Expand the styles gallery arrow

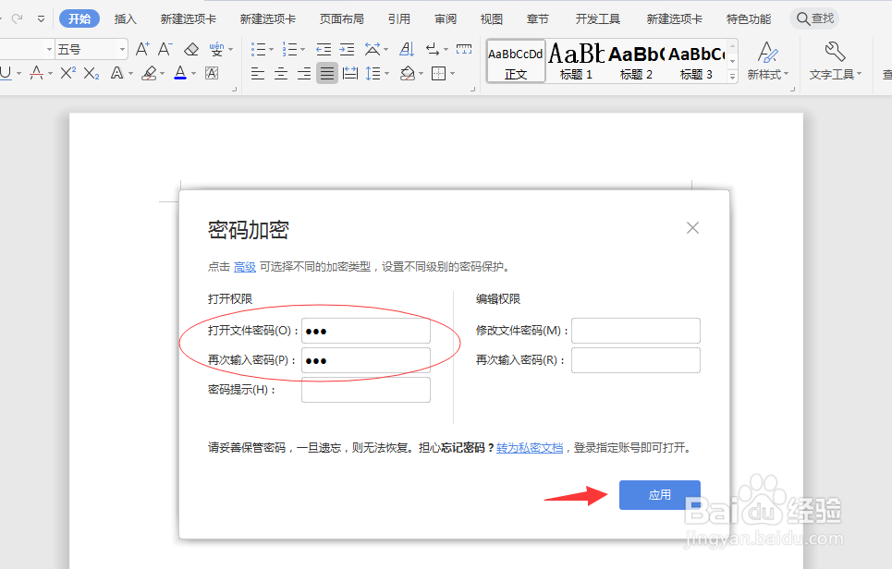pos(733,76)
